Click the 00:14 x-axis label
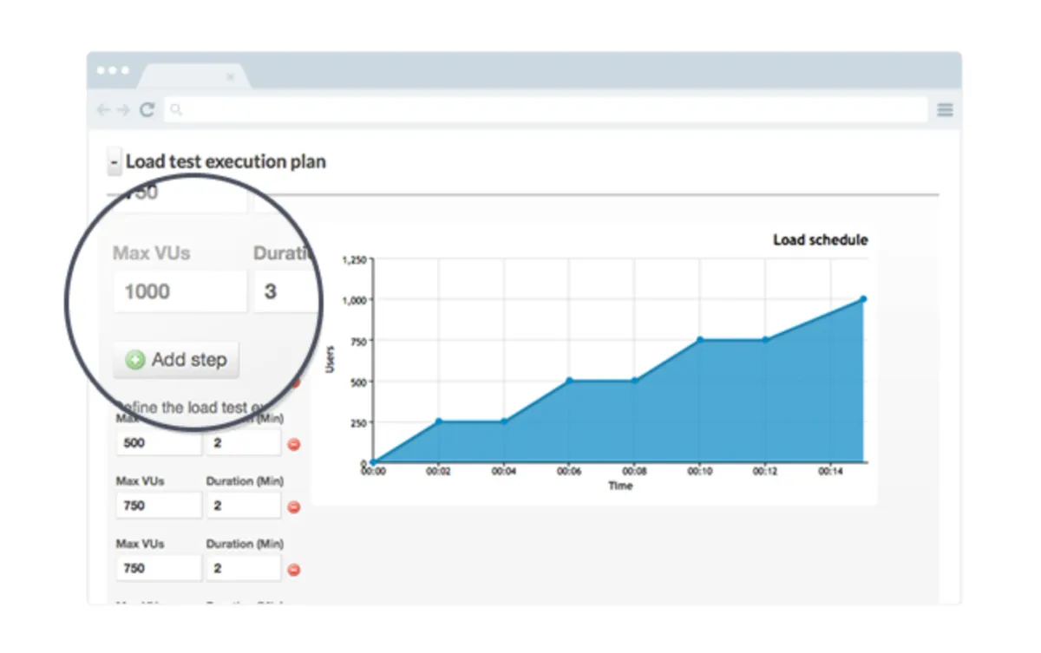Screen dimensions: 1041x653 coord(831,473)
